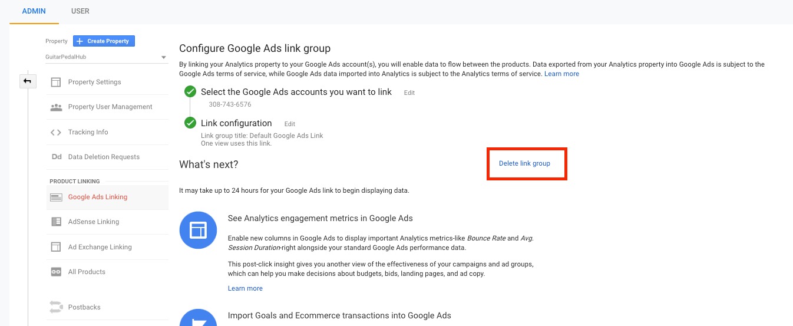The height and width of the screenshot is (326, 793).
Task: Click the green checkmark for Link configuration
Action: pyautogui.click(x=190, y=123)
